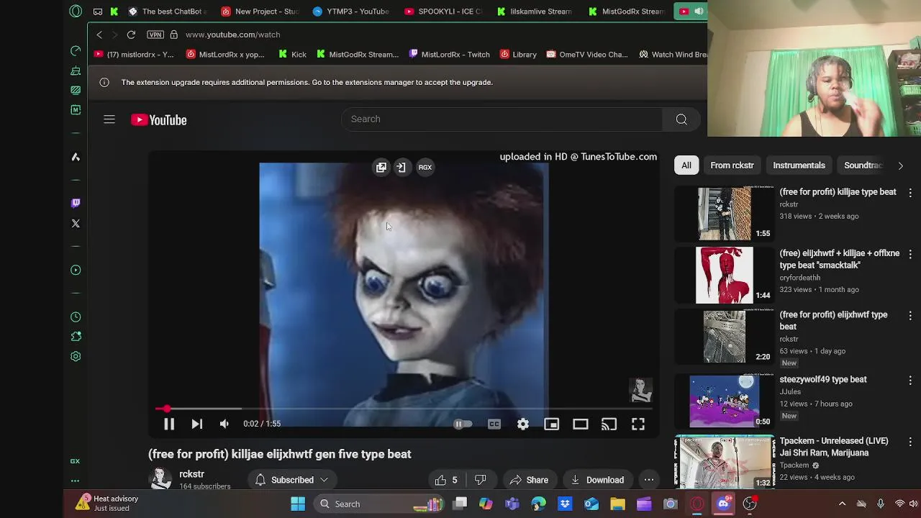Open extensions cube in Opera sidebar
The width and height of the screenshot is (921, 518).
[x=76, y=337]
